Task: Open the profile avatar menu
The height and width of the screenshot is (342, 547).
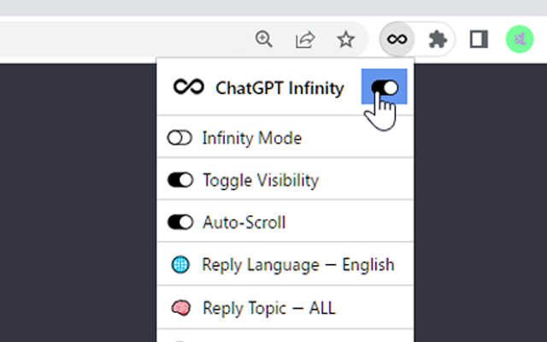Action: coord(519,39)
